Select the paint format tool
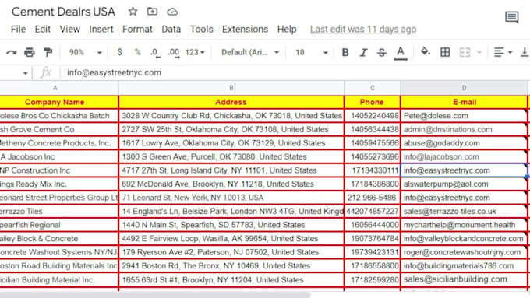 [48, 52]
